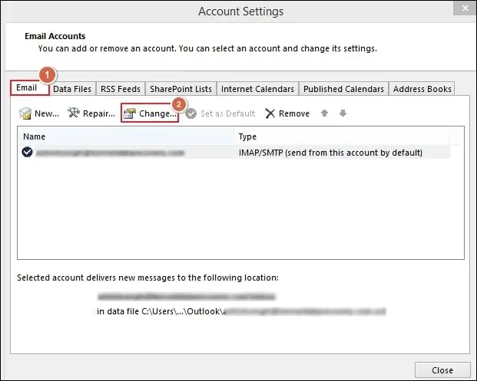Open the Data Files tab
Viewport: 477px width, 381px height.
[x=72, y=89]
